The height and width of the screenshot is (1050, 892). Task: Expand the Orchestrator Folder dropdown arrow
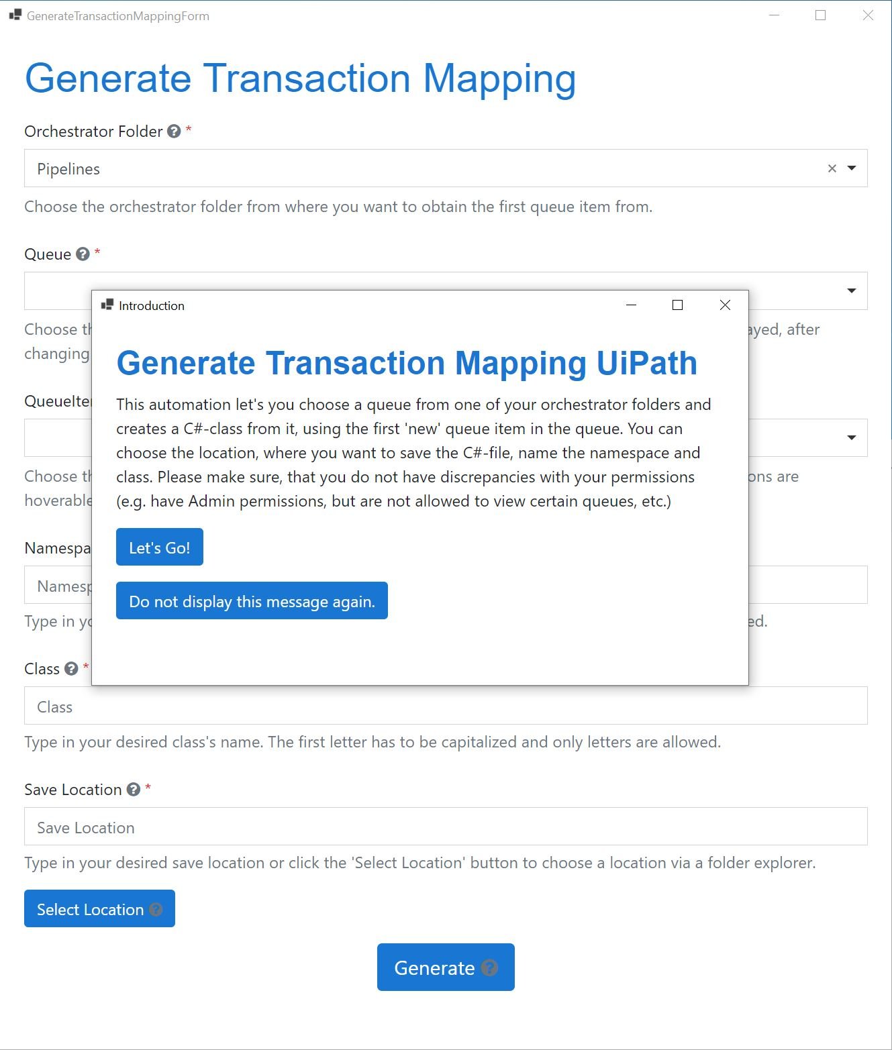tap(852, 168)
